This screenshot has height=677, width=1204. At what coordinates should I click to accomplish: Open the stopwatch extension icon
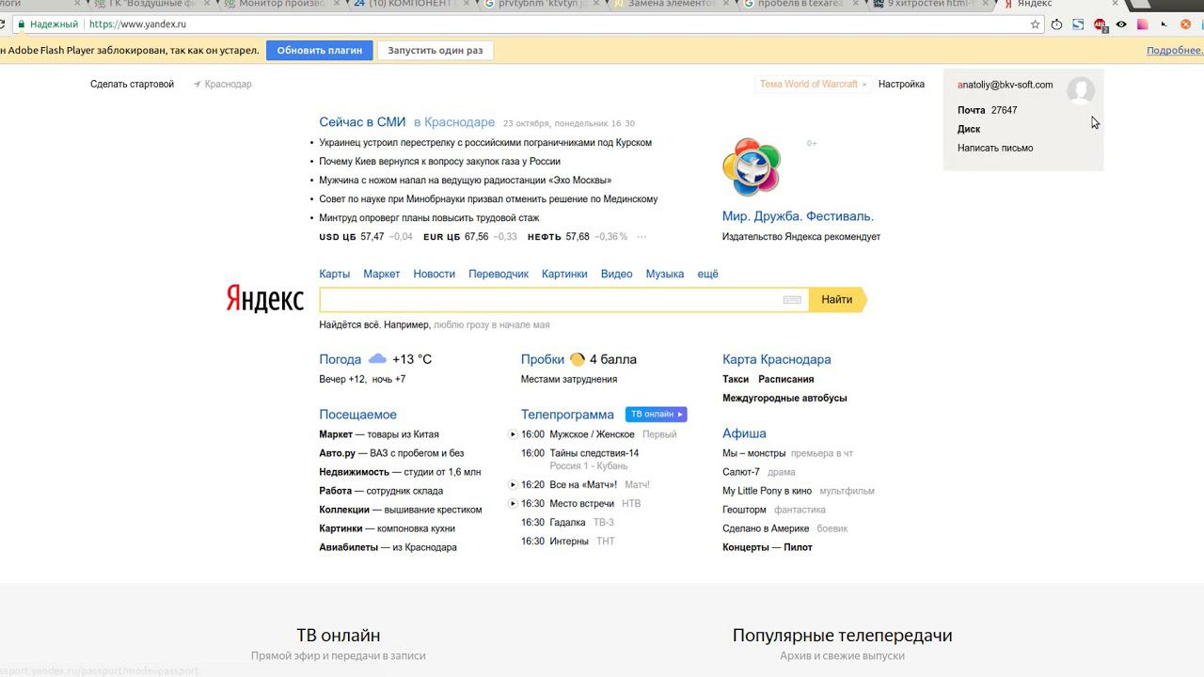click(x=1057, y=24)
